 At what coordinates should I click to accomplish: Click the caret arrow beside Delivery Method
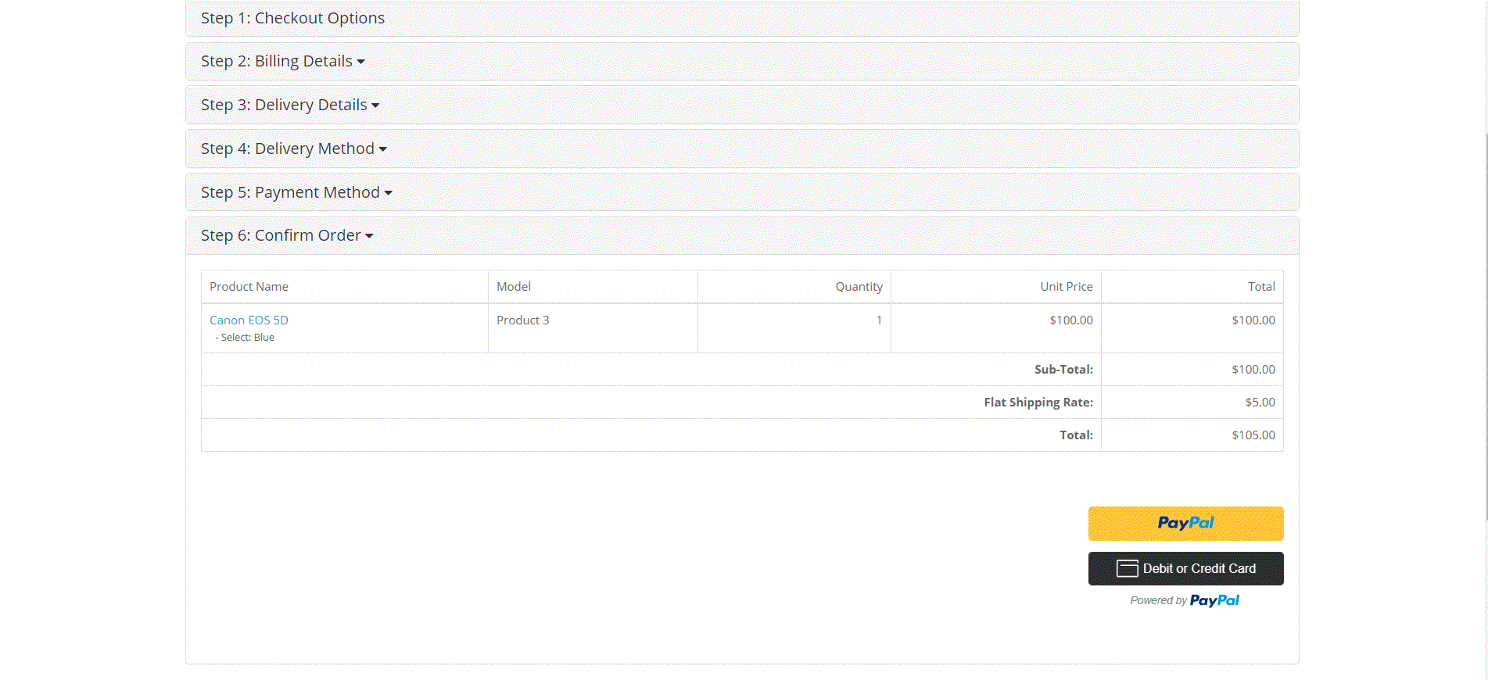click(x=382, y=149)
